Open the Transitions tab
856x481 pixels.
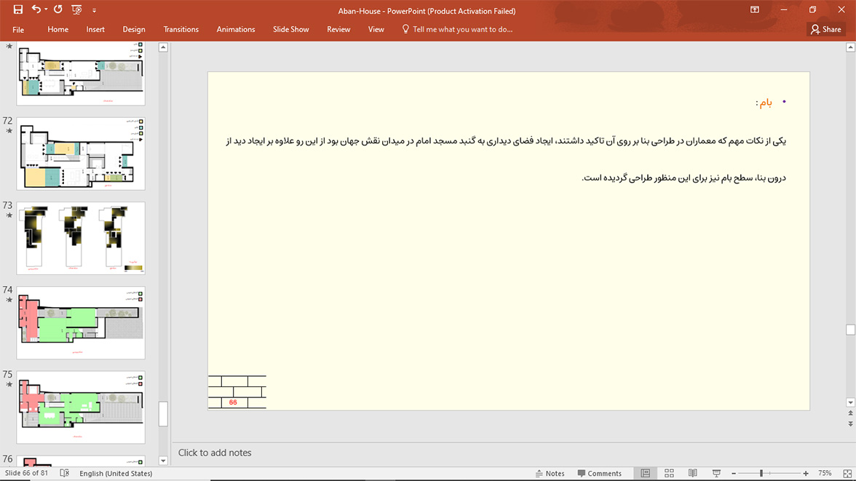[x=181, y=30]
